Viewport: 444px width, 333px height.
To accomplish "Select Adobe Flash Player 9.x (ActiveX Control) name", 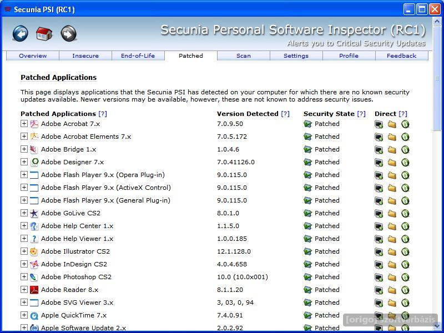I will (106, 188).
